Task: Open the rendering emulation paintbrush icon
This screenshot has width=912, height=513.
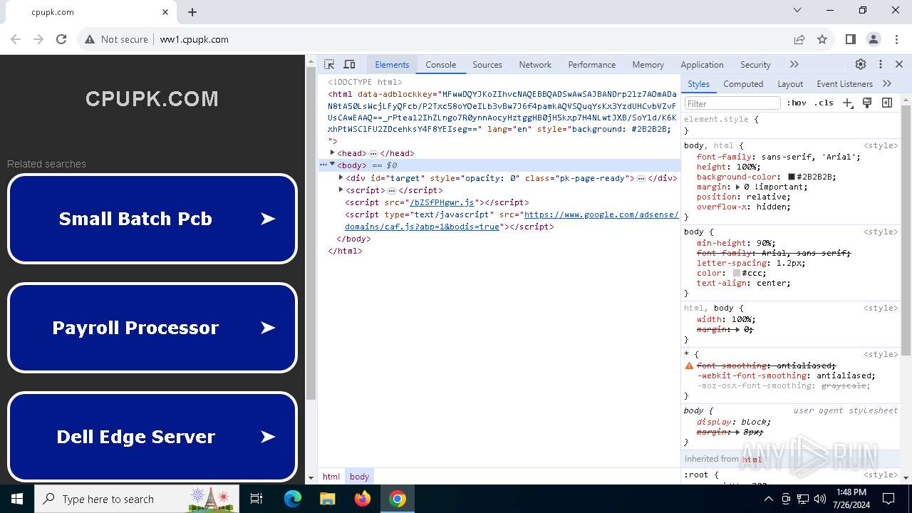Action: pos(867,103)
